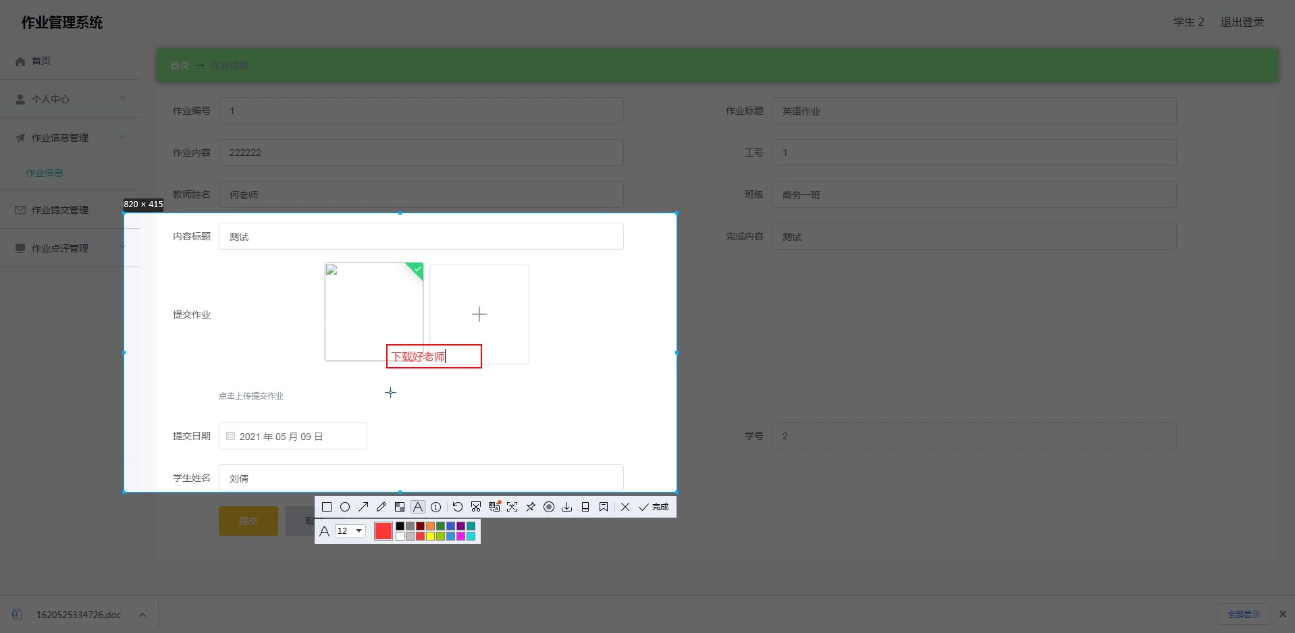Image resolution: width=1295 pixels, height=633 pixels.
Task: Select the rectangle annotation tool
Action: (x=327, y=507)
